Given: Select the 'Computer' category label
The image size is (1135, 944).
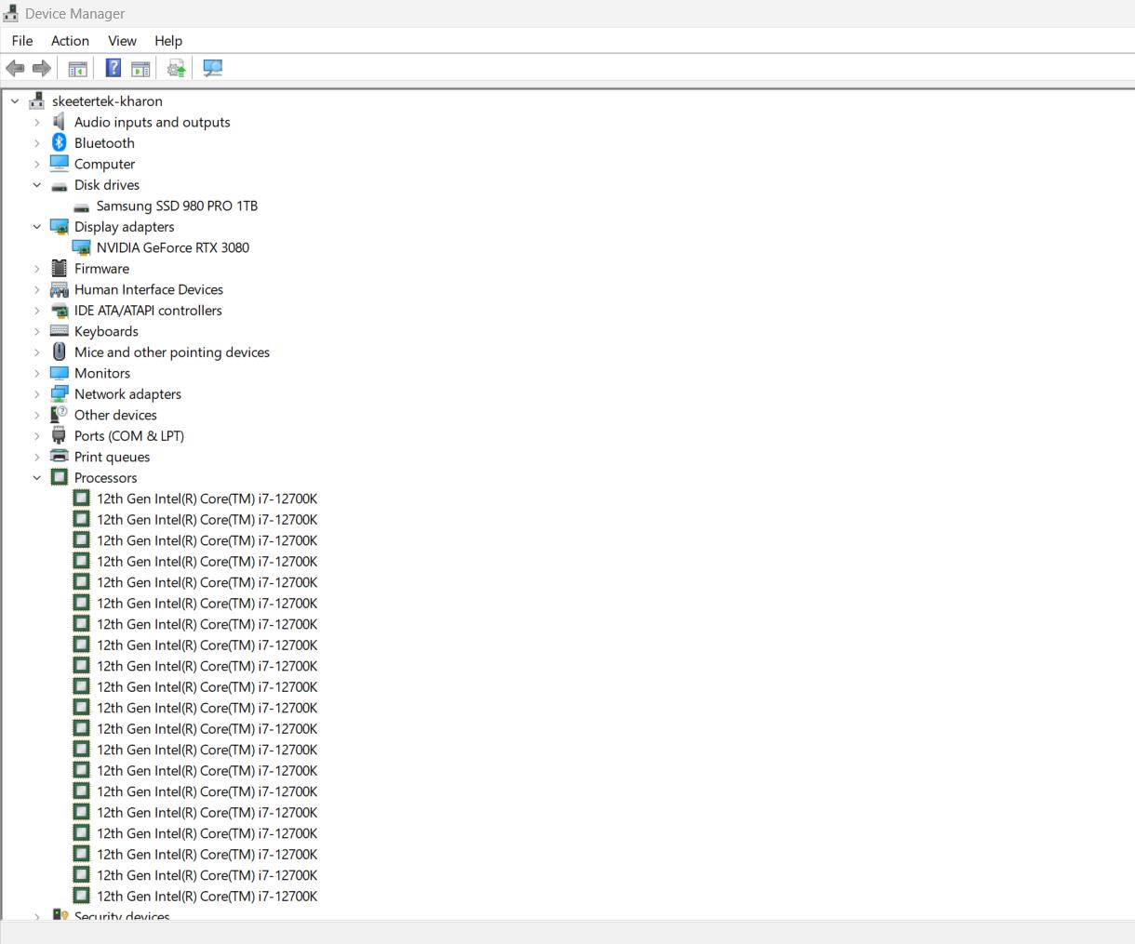Looking at the screenshot, I should click(x=104, y=164).
